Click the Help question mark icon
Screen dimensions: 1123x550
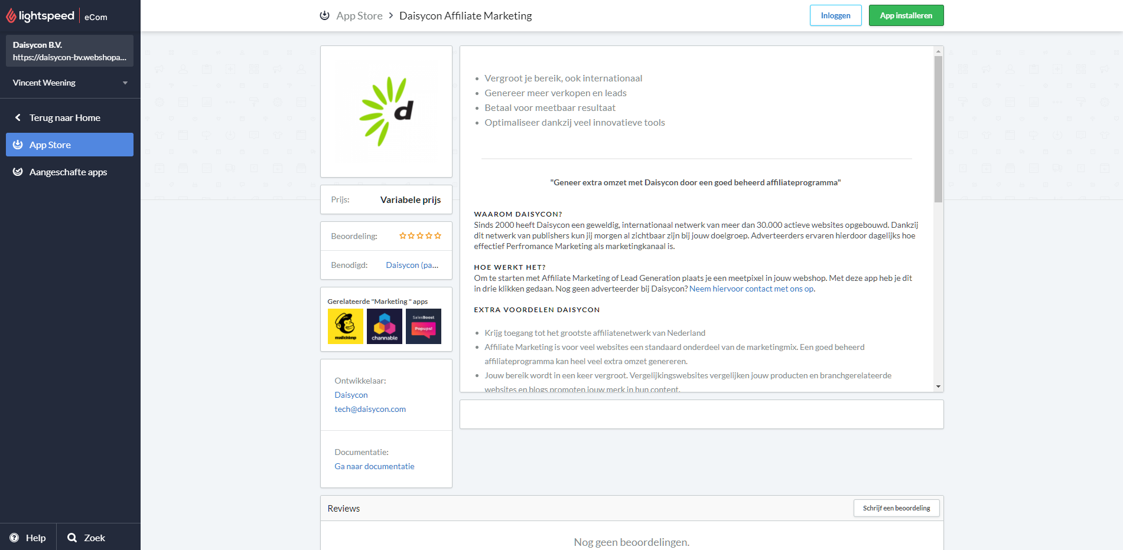pyautogui.click(x=14, y=538)
